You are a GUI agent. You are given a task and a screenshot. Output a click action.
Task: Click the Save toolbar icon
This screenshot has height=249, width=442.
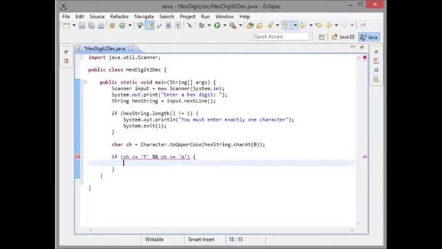click(81, 26)
